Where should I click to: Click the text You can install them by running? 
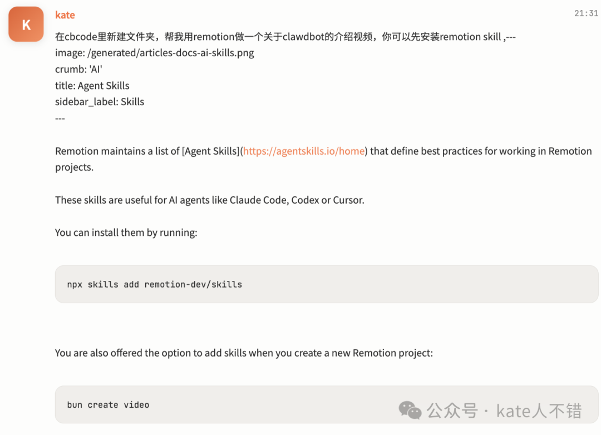pyautogui.click(x=126, y=233)
